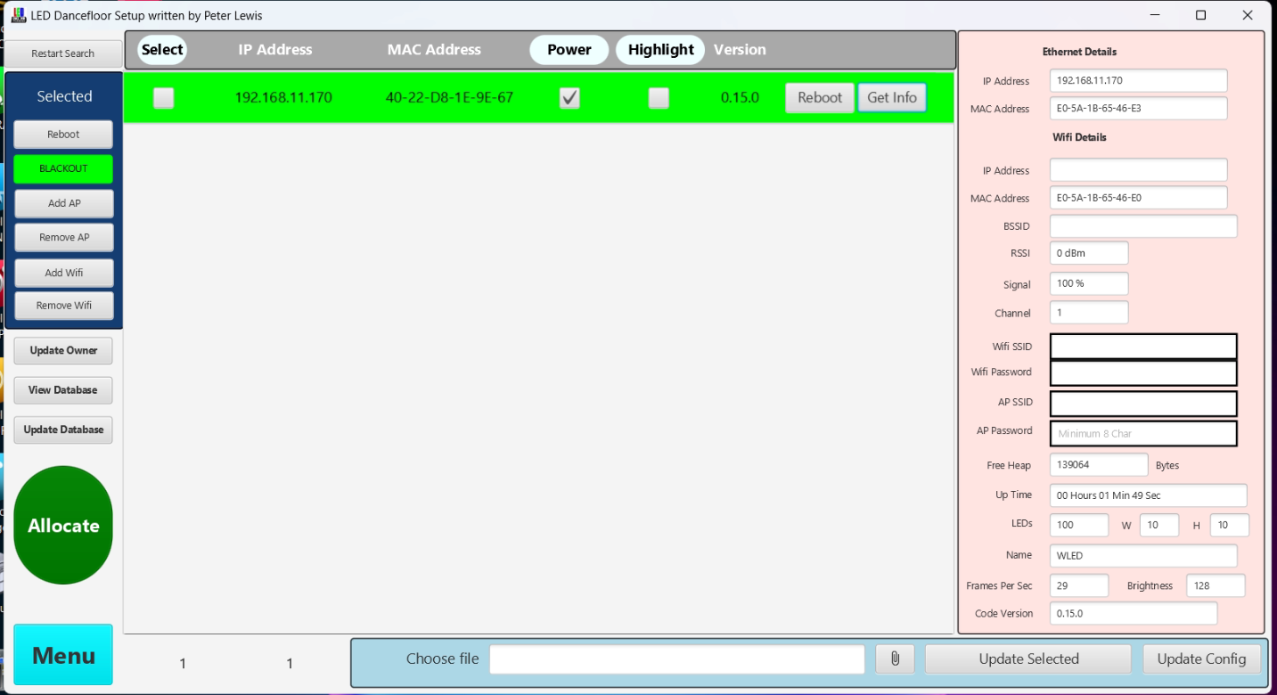This screenshot has width=1277, height=695.
Task: Click the Remove Wifi button
Action: pos(64,306)
